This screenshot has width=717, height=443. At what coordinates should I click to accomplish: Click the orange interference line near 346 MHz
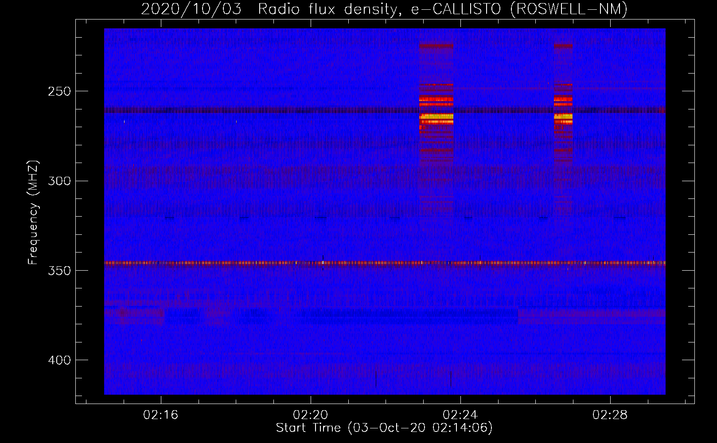(x=385, y=263)
